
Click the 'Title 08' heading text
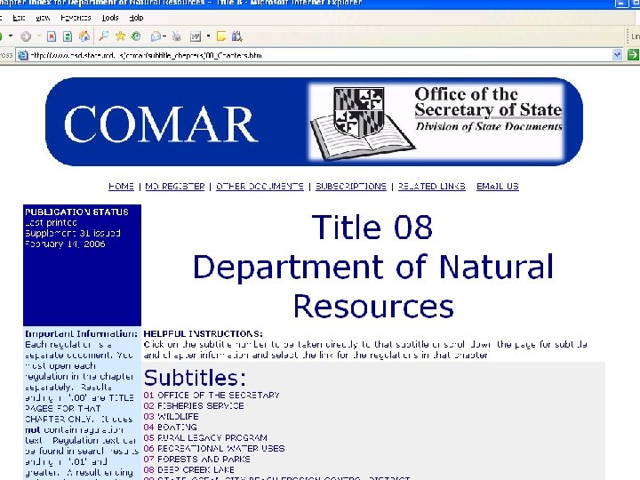pos(372,227)
